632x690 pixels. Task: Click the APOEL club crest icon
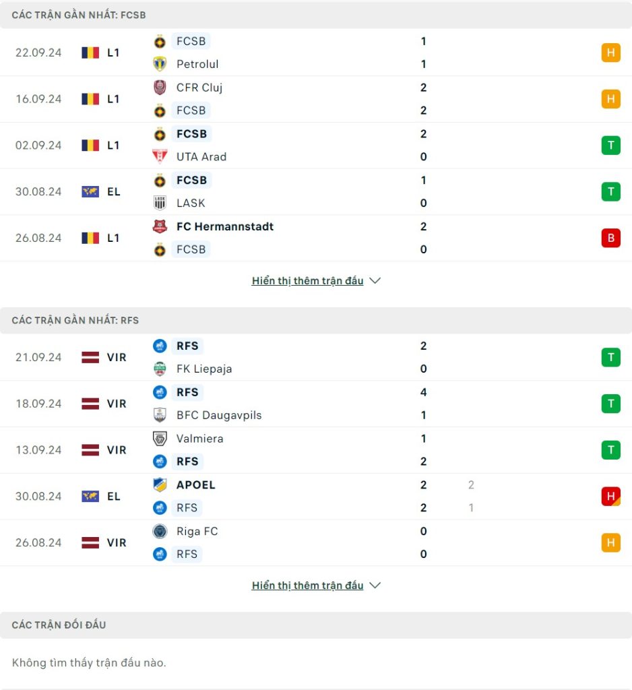coord(159,485)
